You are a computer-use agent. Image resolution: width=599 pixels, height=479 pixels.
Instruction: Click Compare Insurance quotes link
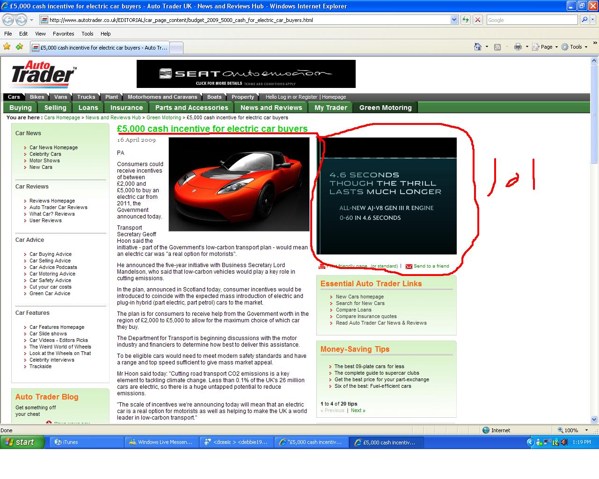click(366, 316)
